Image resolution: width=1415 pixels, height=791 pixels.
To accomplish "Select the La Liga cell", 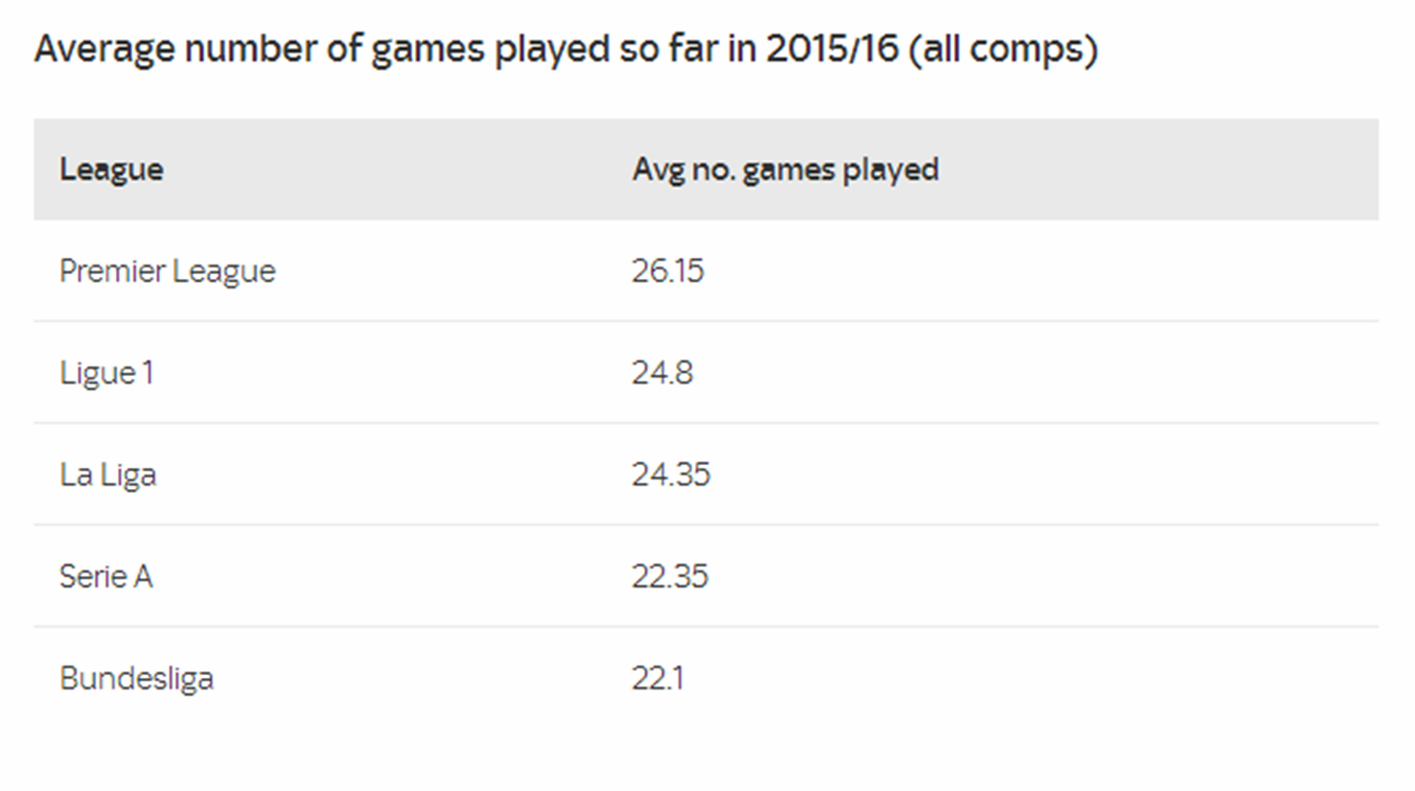I will (107, 475).
